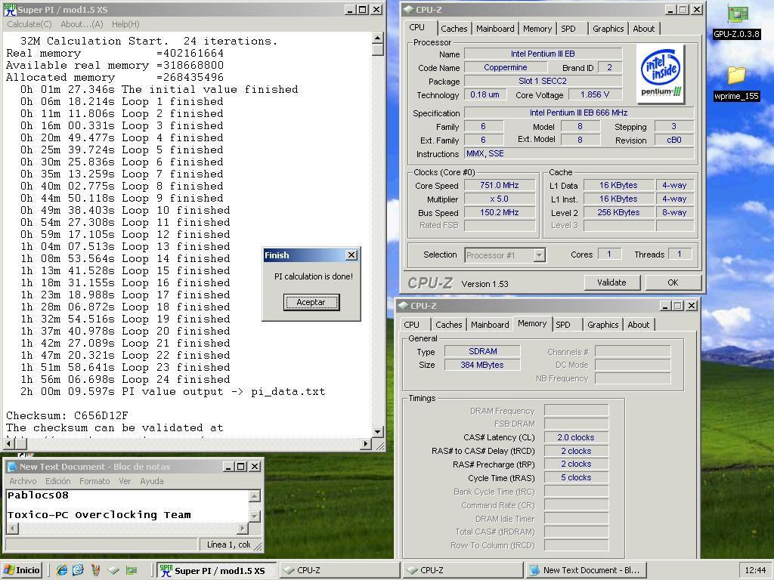Click the Pablocs08 text in Notepad
Screen dimensions: 774x580
click(x=38, y=495)
